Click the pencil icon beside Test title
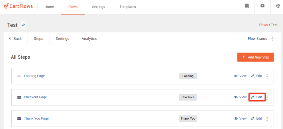The width and height of the screenshot is (283, 129). (x=23, y=25)
